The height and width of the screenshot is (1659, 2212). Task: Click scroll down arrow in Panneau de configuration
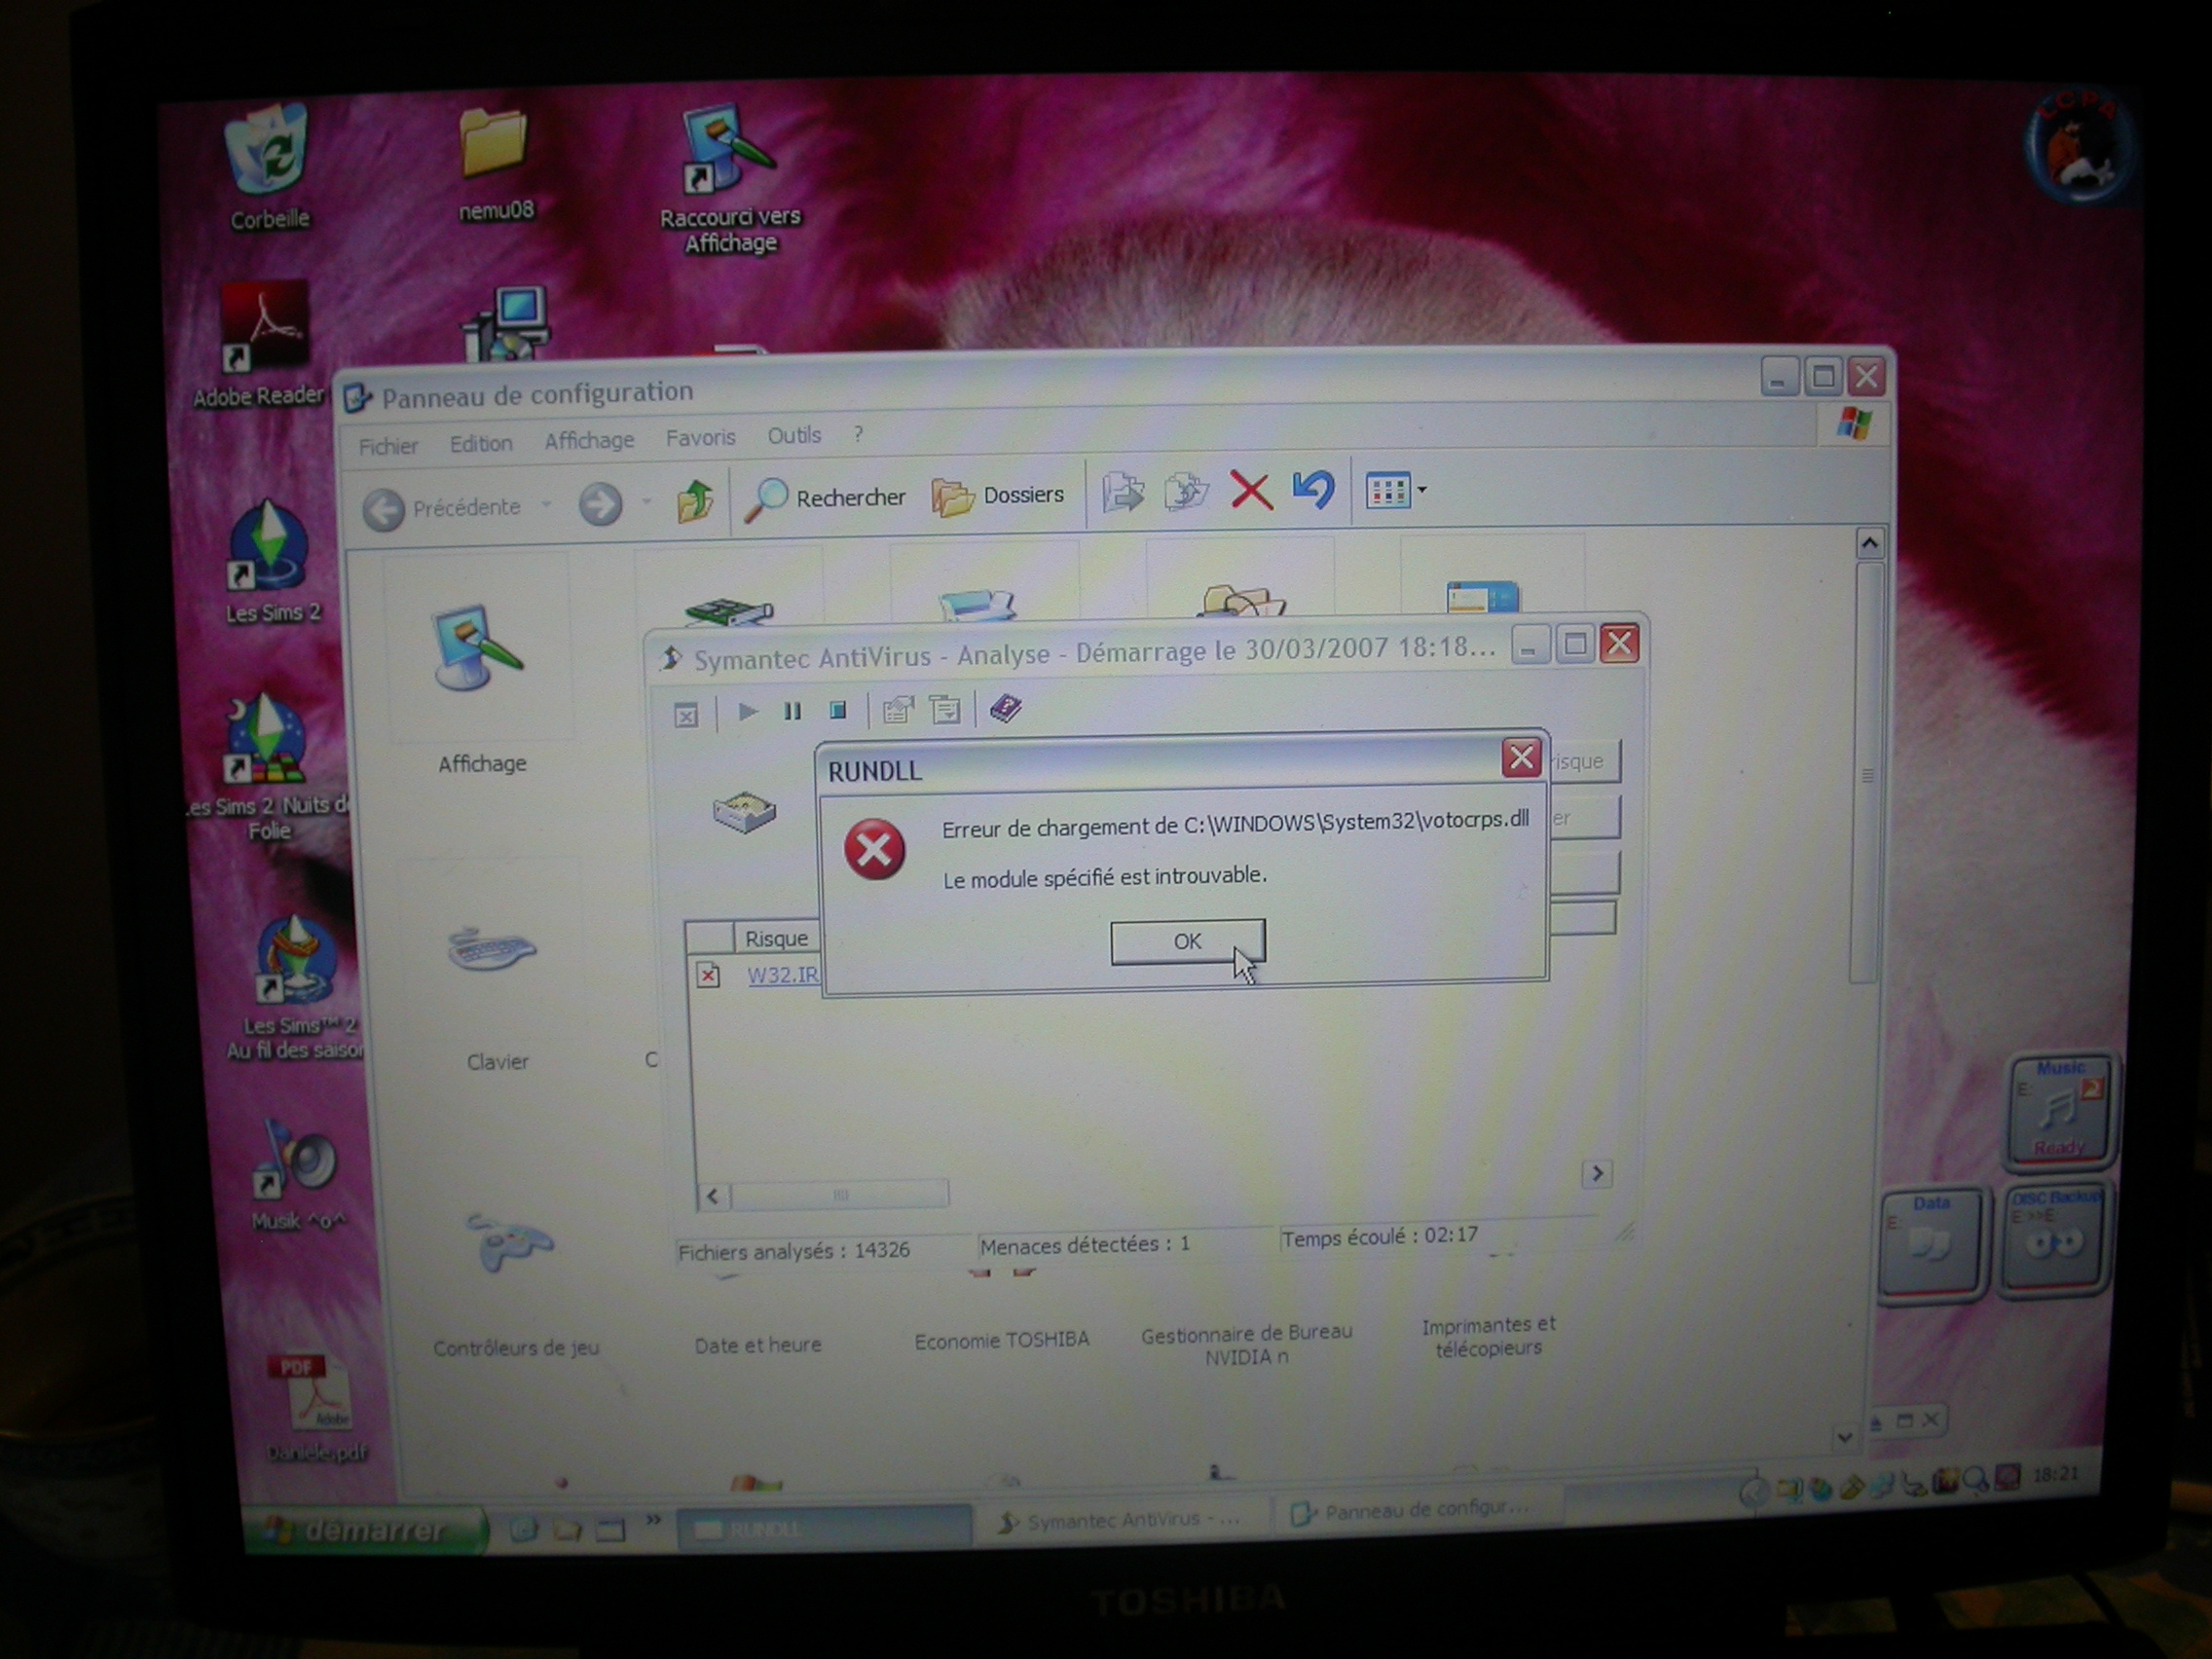1845,1437
